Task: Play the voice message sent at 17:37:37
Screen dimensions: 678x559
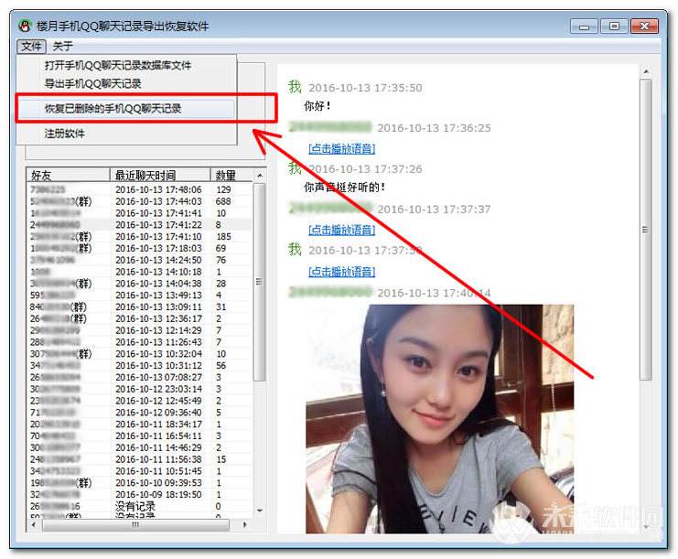Action: point(341,230)
